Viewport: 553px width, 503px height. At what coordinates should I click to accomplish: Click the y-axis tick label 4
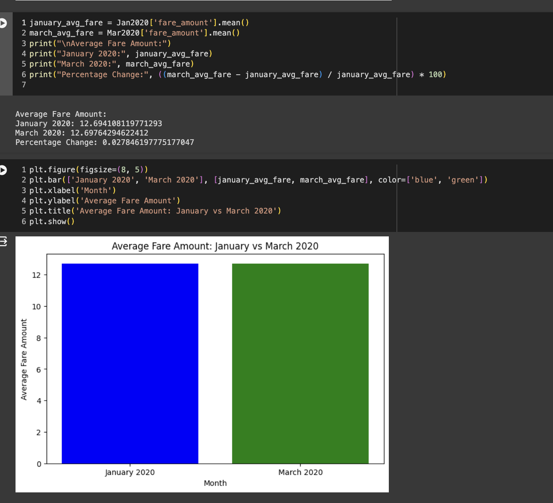click(x=39, y=401)
